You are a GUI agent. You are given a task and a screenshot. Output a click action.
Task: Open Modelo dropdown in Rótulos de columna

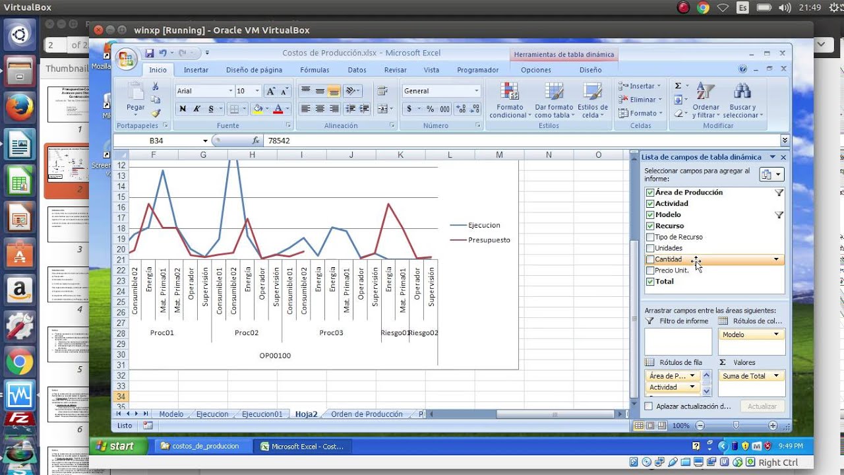coord(776,334)
